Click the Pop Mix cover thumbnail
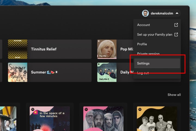Image resolution: width=196 pixels, height=131 pixels. 107,49
